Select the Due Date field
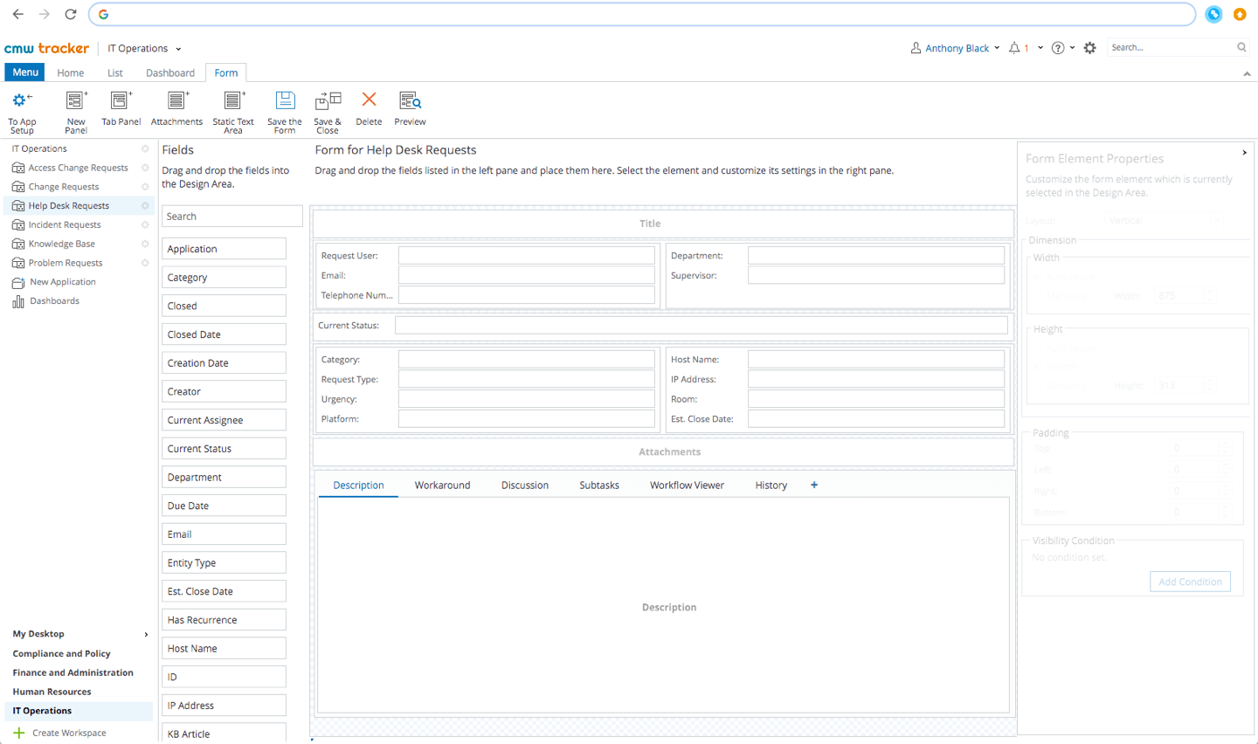This screenshot has width=1258, height=744. click(224, 506)
